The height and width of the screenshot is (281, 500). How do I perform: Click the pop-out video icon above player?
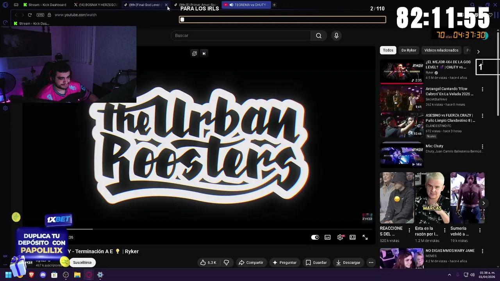click(x=195, y=53)
